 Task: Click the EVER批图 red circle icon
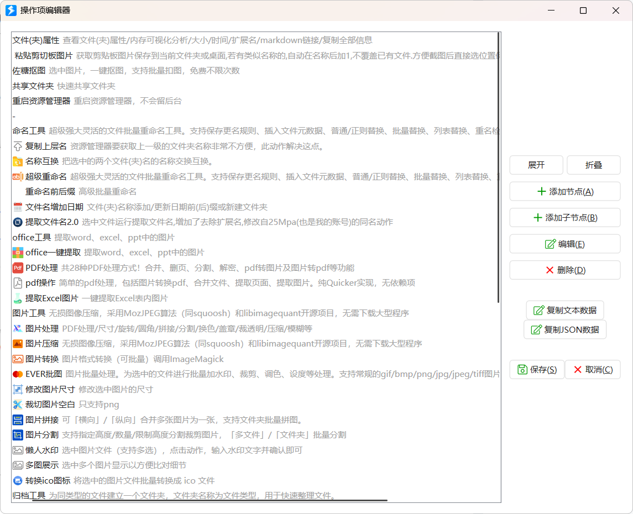(18, 374)
